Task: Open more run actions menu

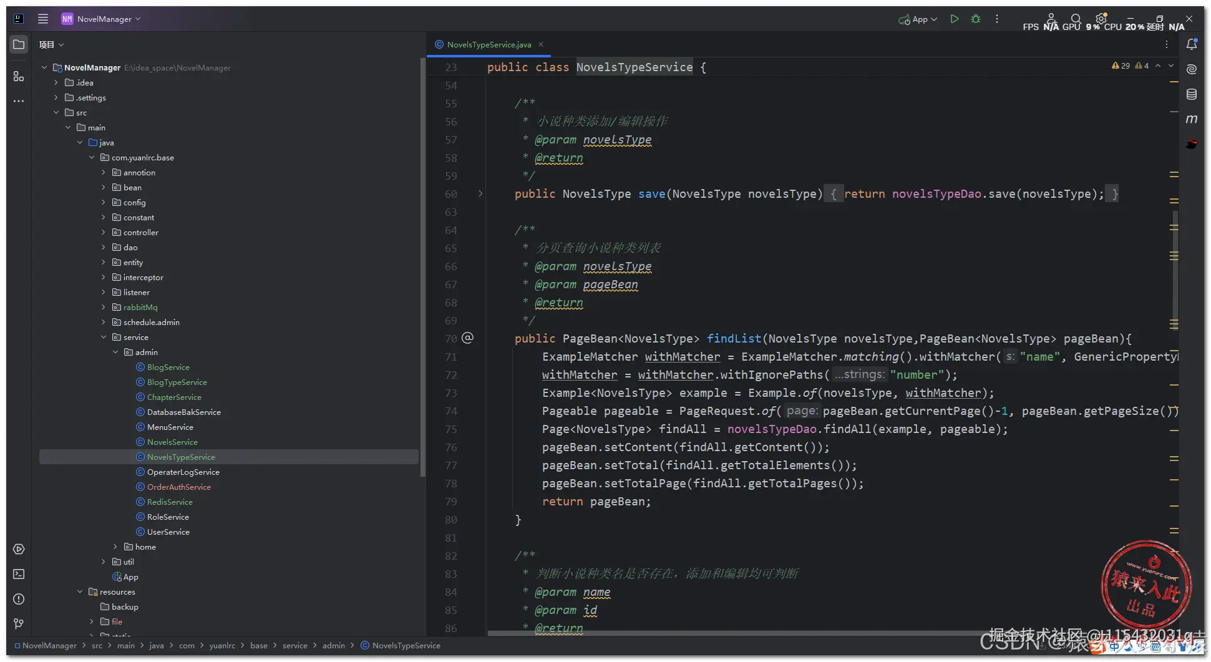Action: pyautogui.click(x=997, y=19)
